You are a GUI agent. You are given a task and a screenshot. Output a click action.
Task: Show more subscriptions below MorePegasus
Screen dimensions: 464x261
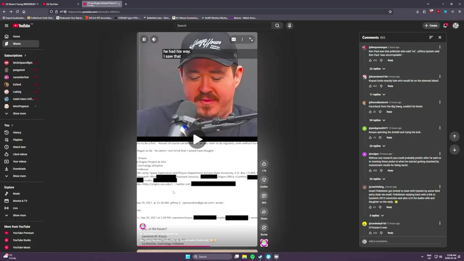point(21,113)
